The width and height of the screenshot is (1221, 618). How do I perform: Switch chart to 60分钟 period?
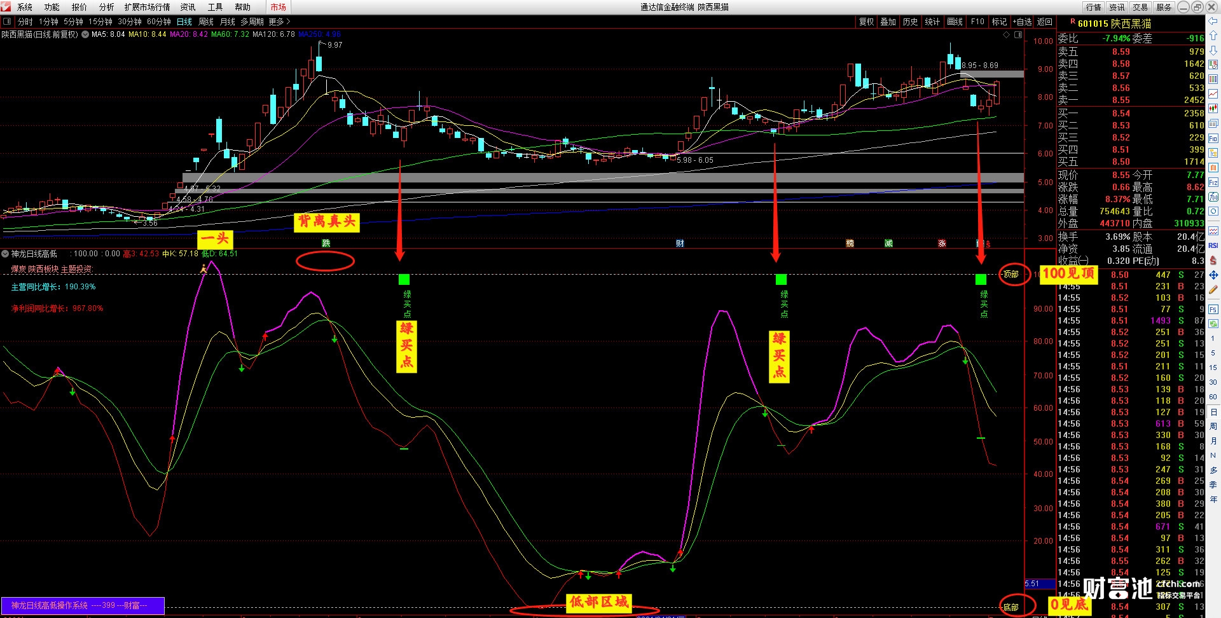(x=159, y=22)
